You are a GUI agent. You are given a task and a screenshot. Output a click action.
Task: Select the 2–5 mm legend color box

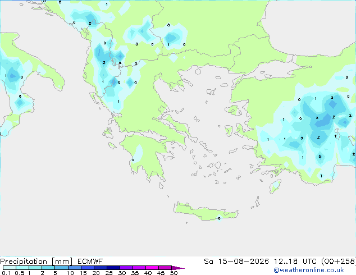tap(48, 268)
